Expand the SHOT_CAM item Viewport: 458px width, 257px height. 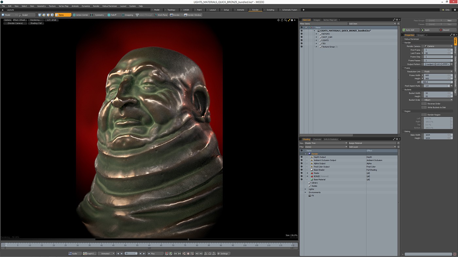point(316,37)
